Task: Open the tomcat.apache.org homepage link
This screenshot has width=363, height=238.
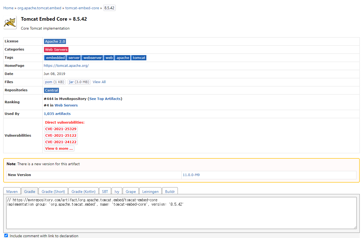Action: pos(66,65)
